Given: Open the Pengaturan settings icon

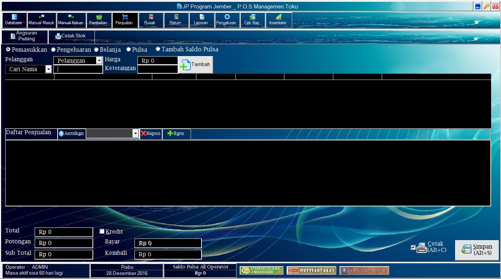Looking at the screenshot, I should pos(227,20).
